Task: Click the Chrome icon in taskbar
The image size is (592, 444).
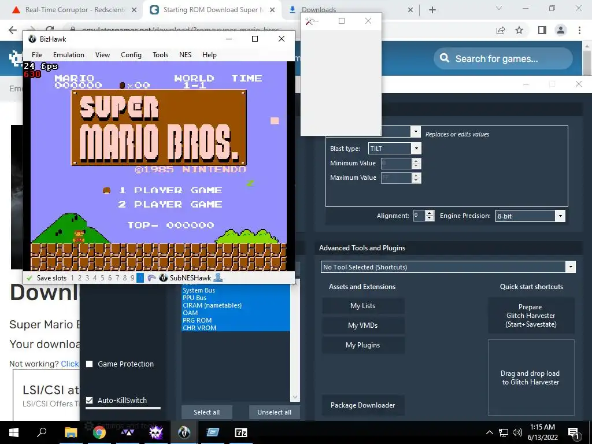Action: (x=99, y=432)
